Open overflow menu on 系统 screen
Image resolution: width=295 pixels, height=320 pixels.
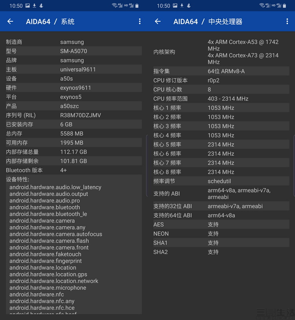[140, 21]
